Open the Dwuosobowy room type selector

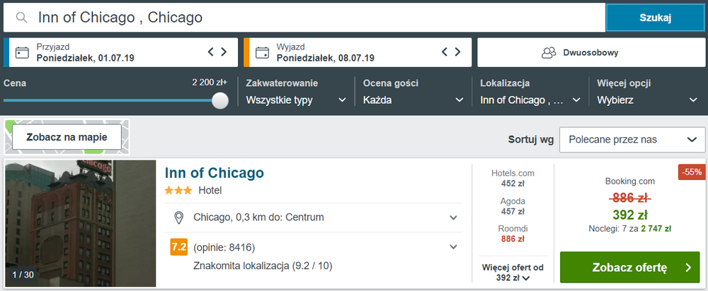[590, 52]
